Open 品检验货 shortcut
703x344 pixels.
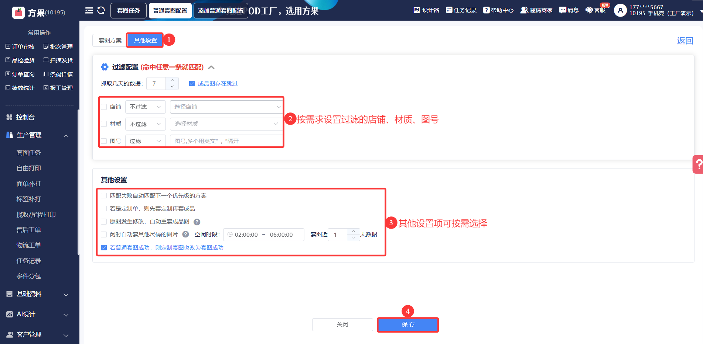(x=20, y=60)
